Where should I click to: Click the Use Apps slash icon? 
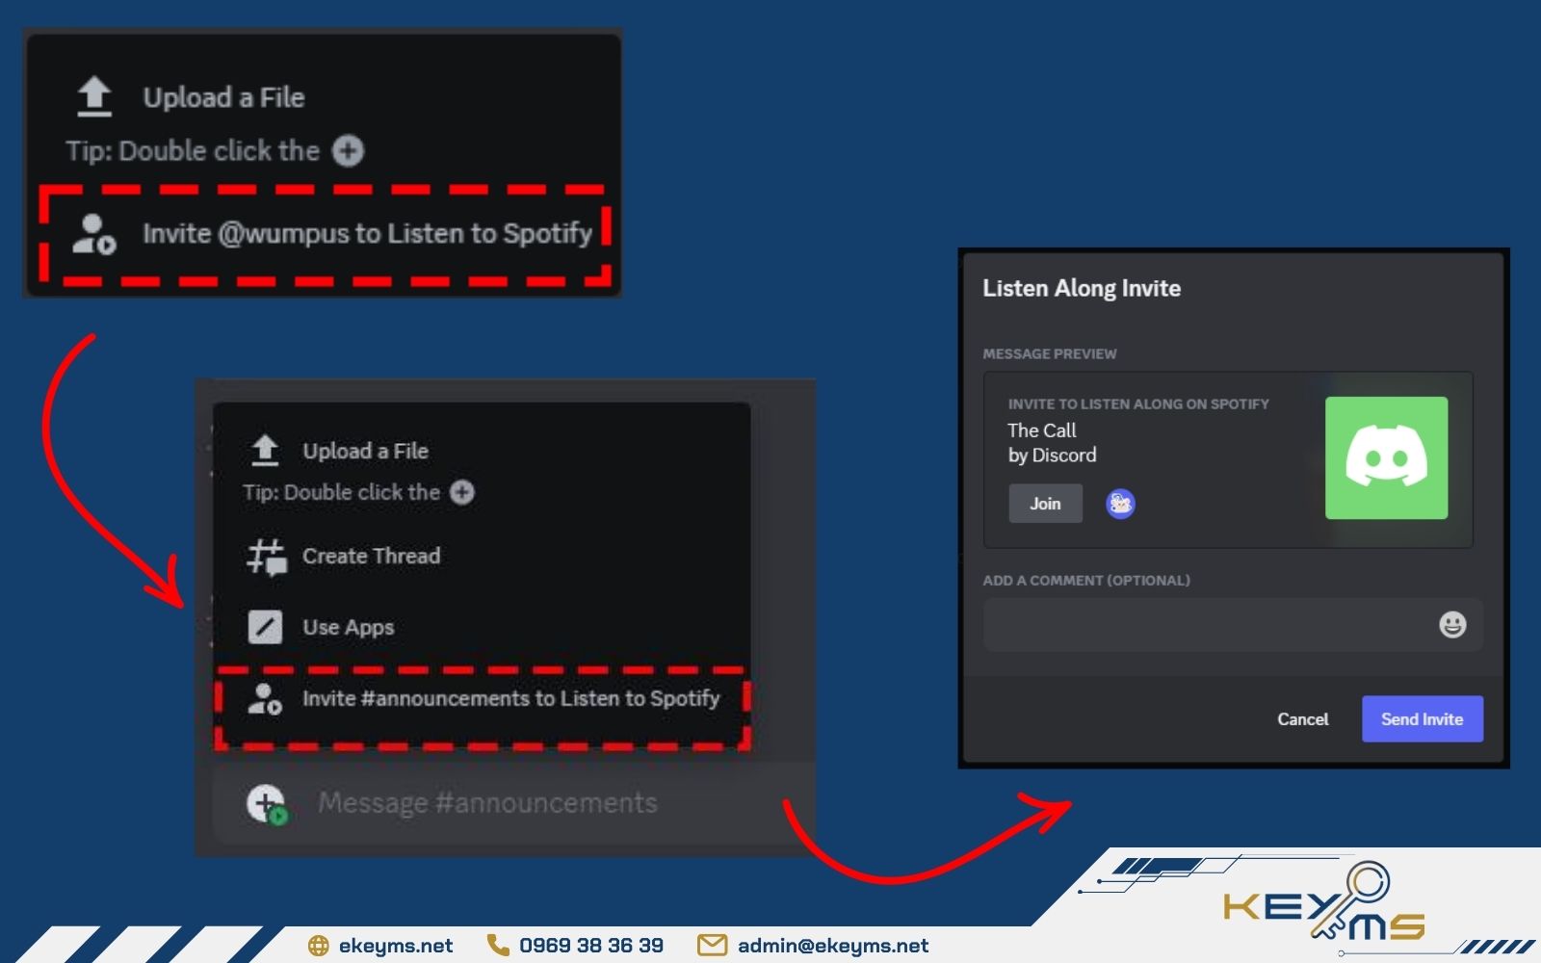click(x=265, y=627)
